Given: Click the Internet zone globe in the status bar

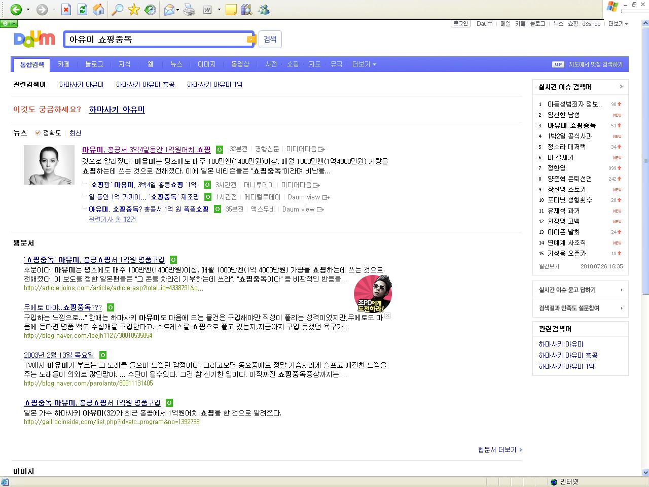Looking at the screenshot, I should coord(554,482).
